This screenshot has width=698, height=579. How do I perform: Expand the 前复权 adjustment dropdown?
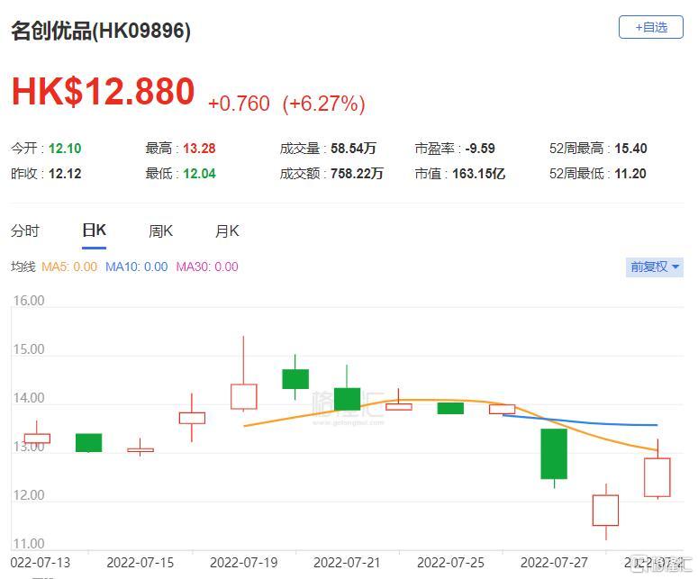click(655, 267)
